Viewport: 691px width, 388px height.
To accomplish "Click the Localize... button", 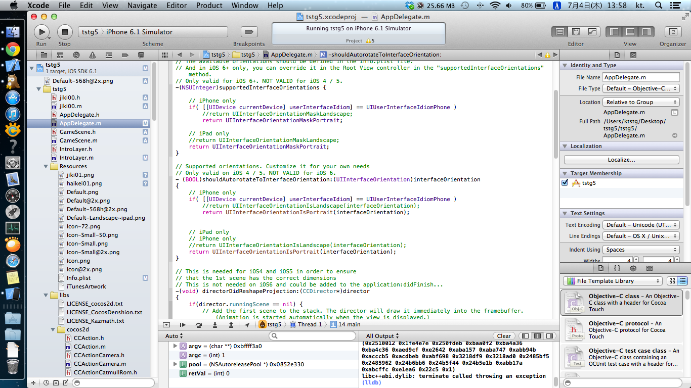I will pyautogui.click(x=622, y=160).
